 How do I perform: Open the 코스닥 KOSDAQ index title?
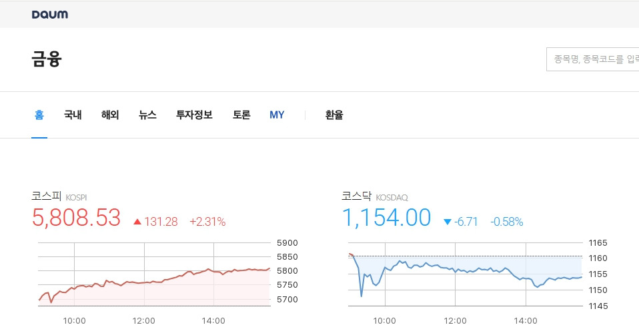[x=374, y=196]
